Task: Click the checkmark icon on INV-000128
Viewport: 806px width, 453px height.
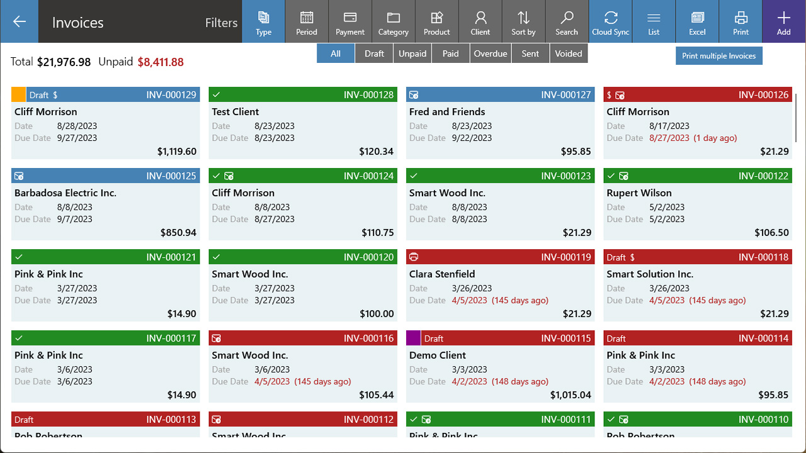Action: (216, 95)
